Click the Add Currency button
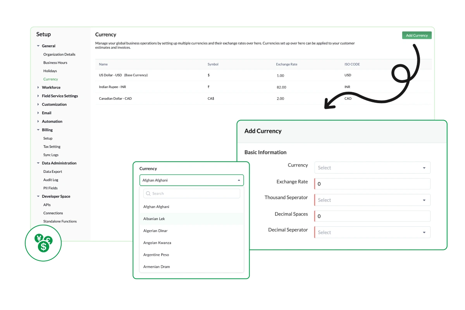 point(417,35)
